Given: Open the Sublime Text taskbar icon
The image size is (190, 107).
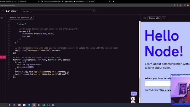Looking at the screenshot, I should click(x=39, y=105).
